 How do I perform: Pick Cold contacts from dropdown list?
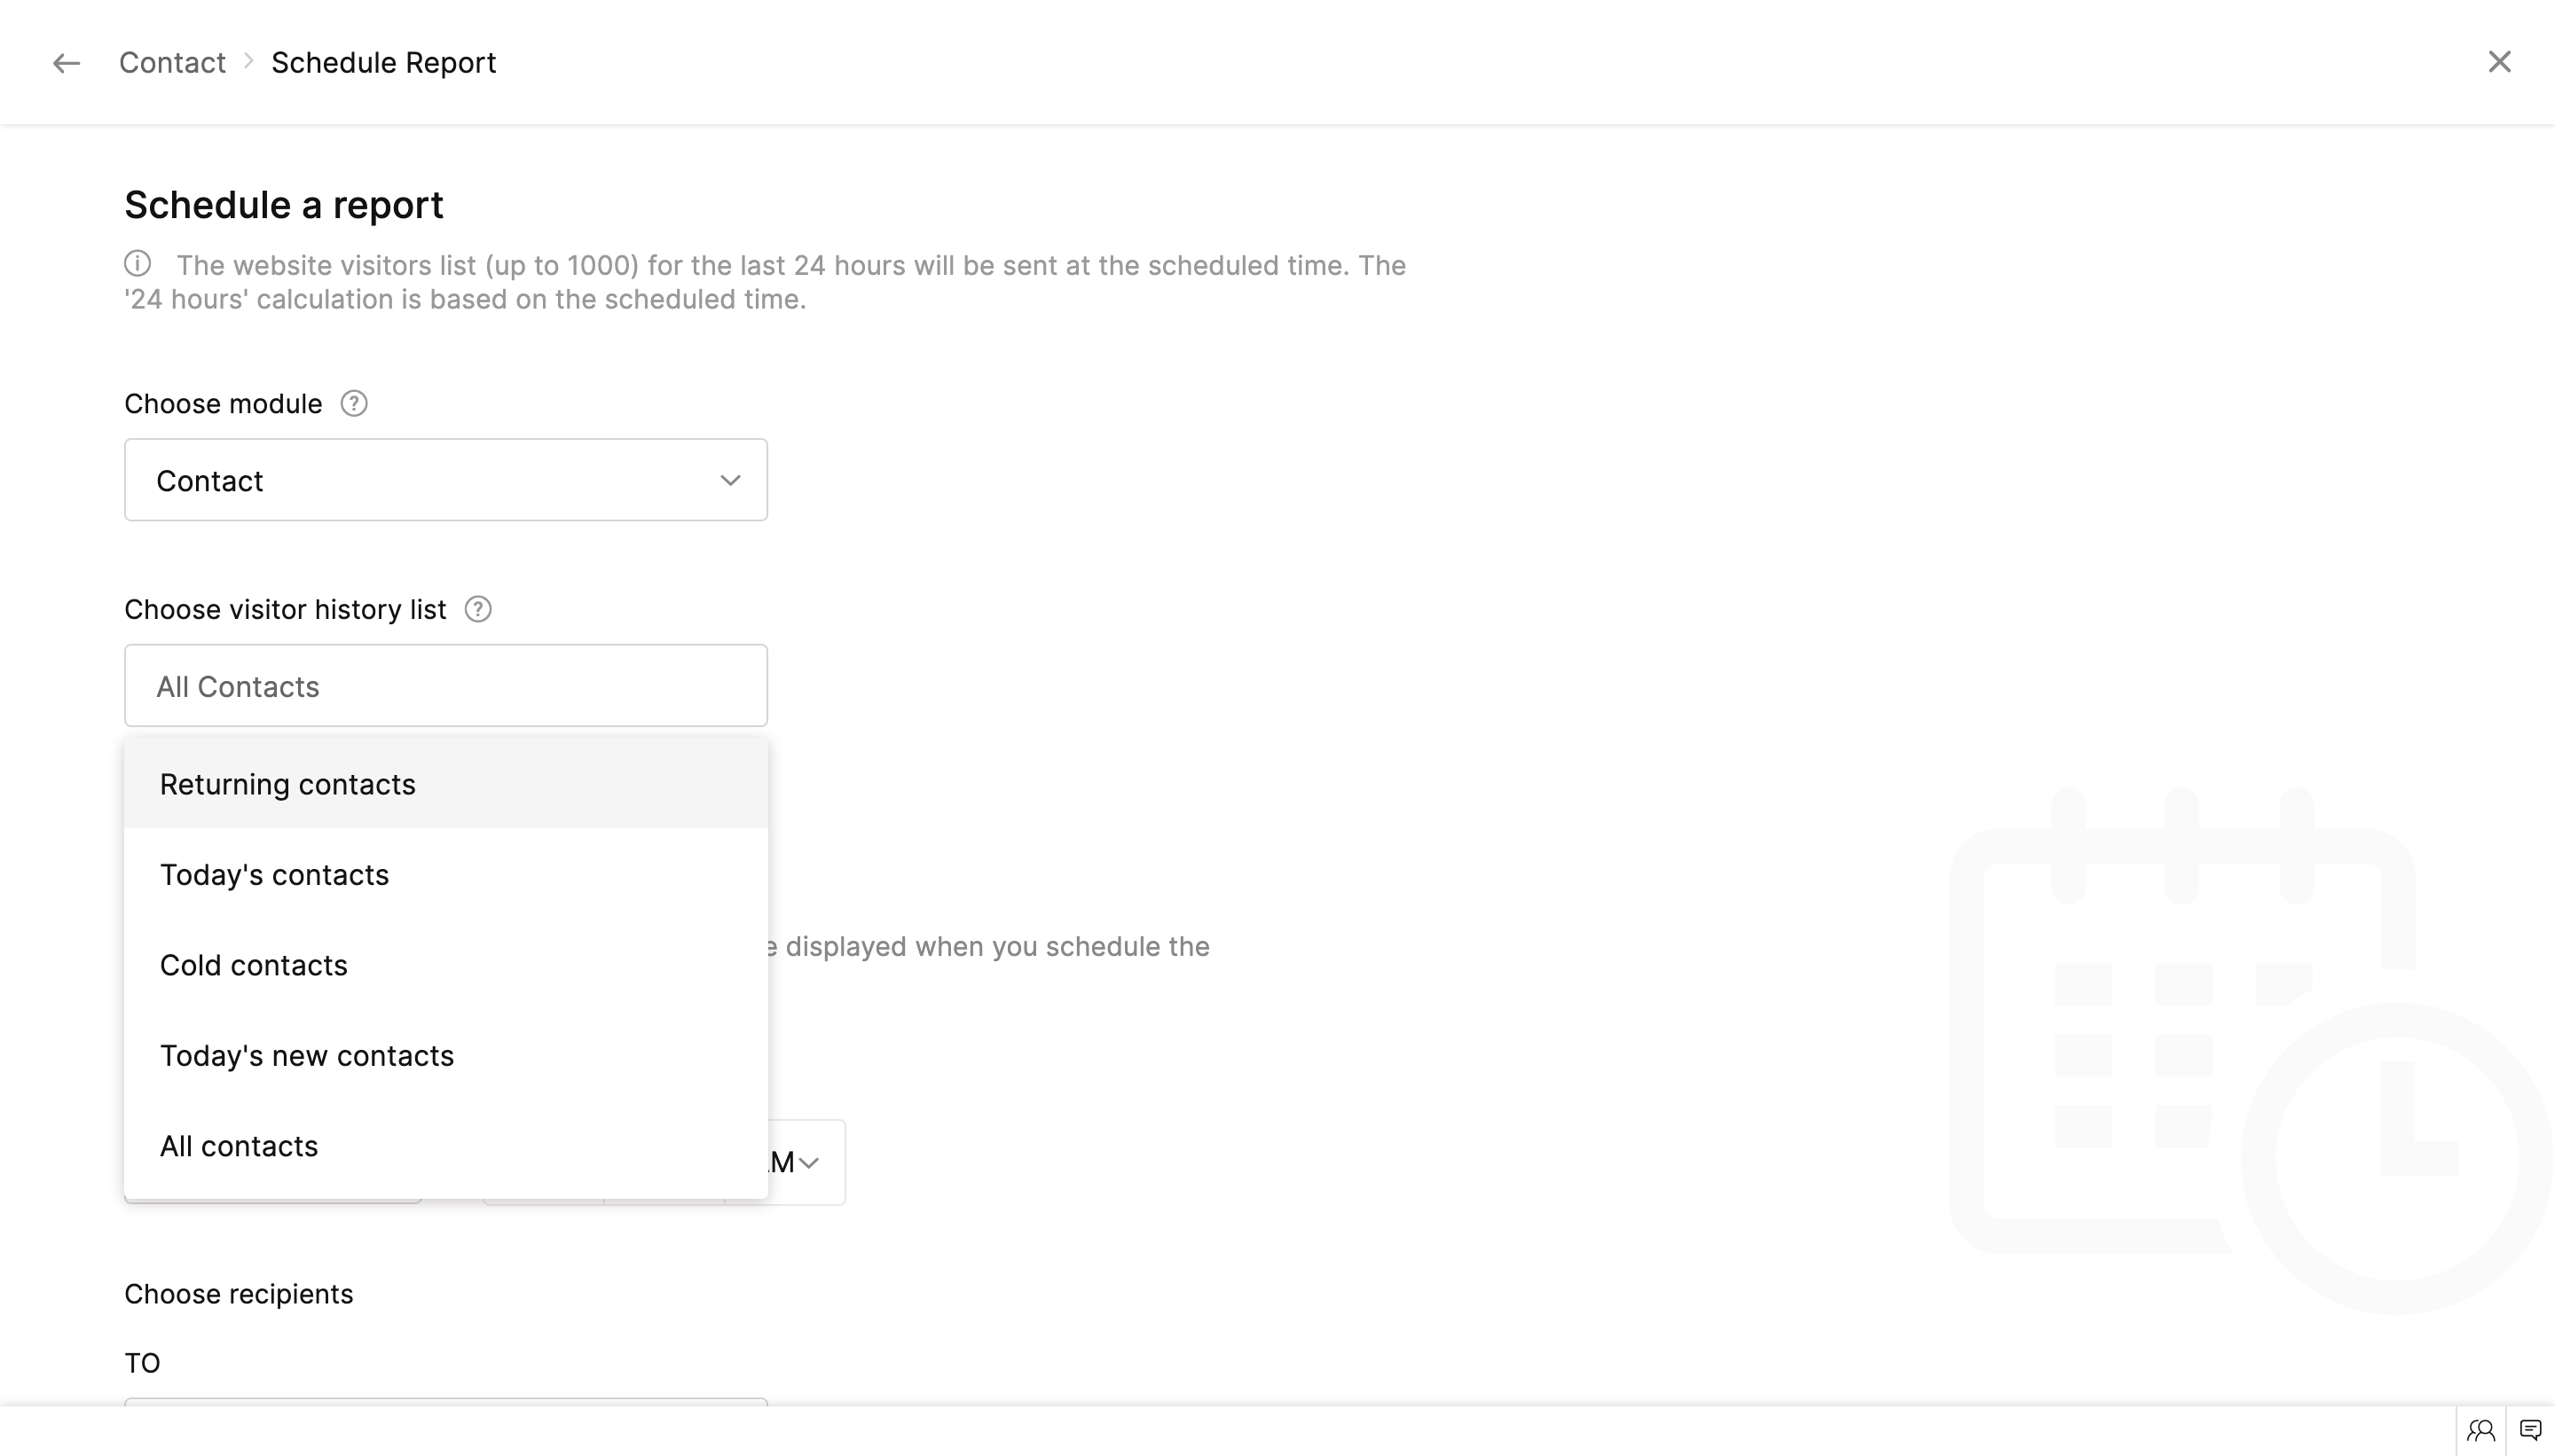click(x=254, y=966)
